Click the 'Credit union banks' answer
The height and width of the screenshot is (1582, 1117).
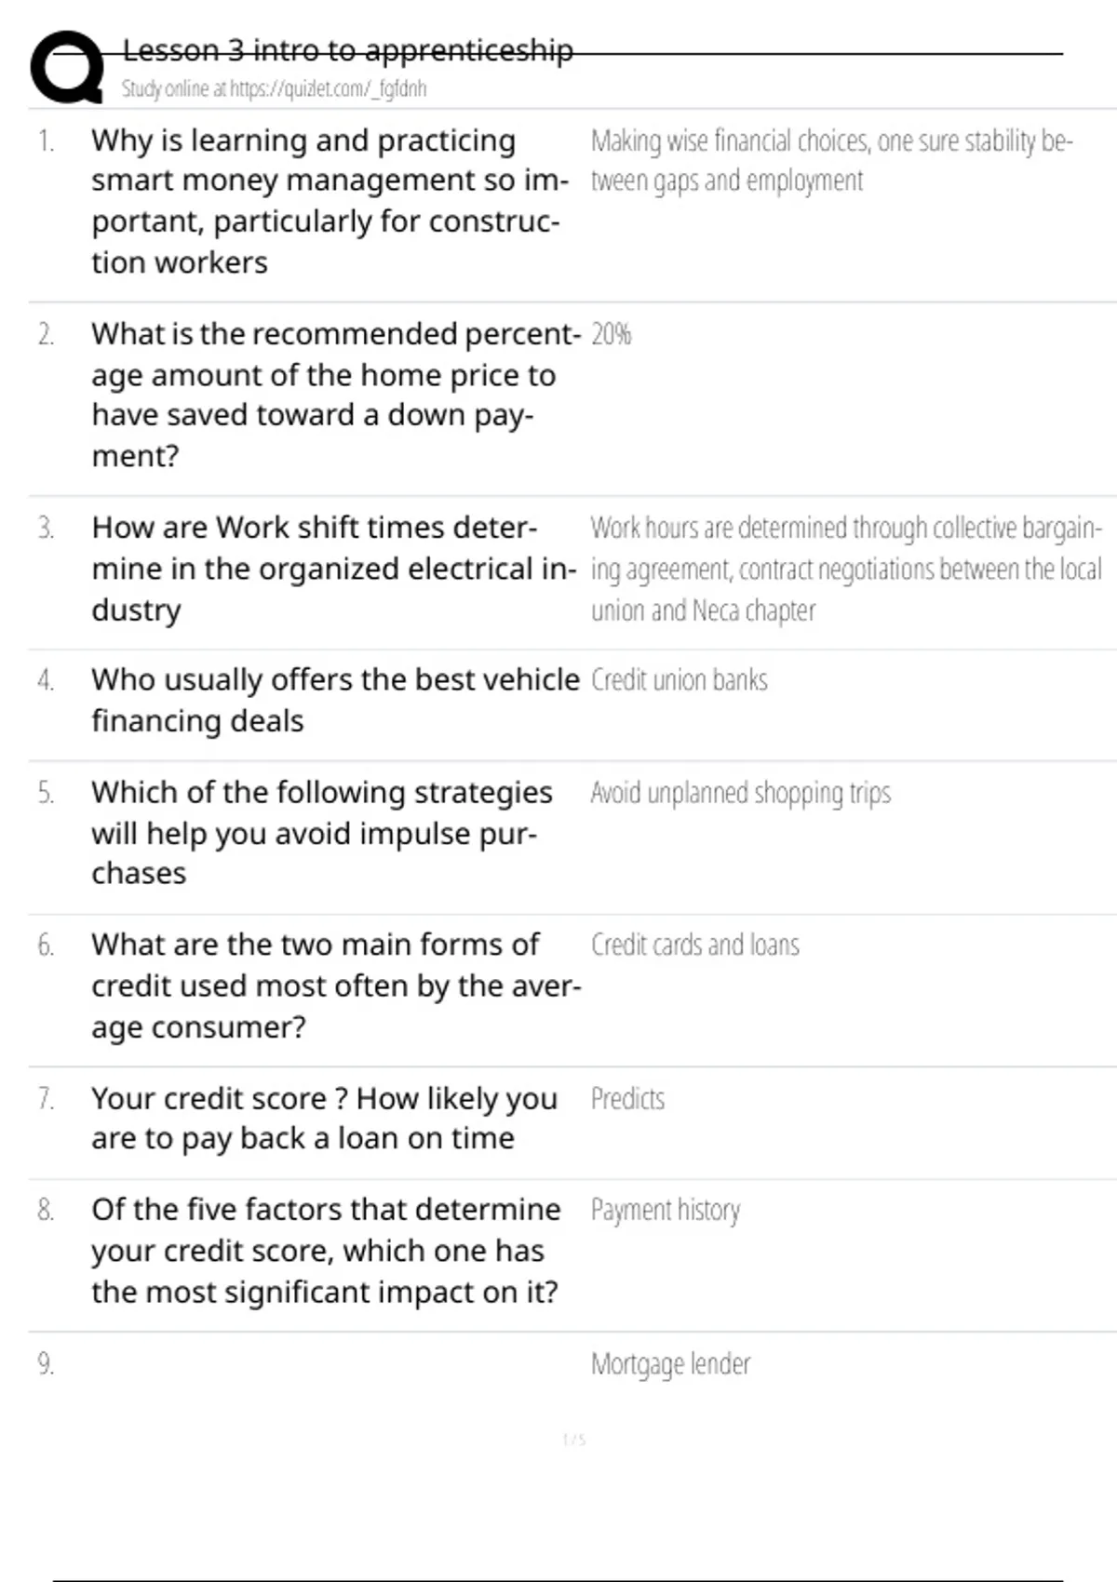679,680
